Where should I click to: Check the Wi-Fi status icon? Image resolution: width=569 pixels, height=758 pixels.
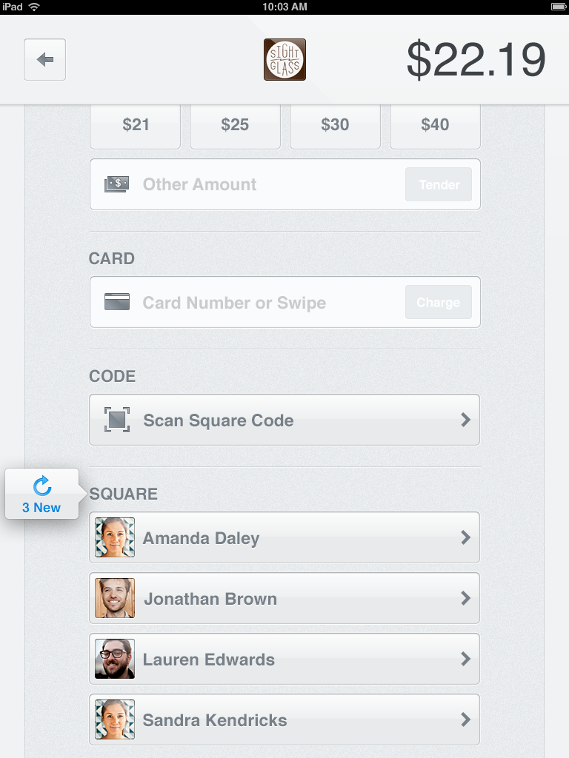pos(34,7)
